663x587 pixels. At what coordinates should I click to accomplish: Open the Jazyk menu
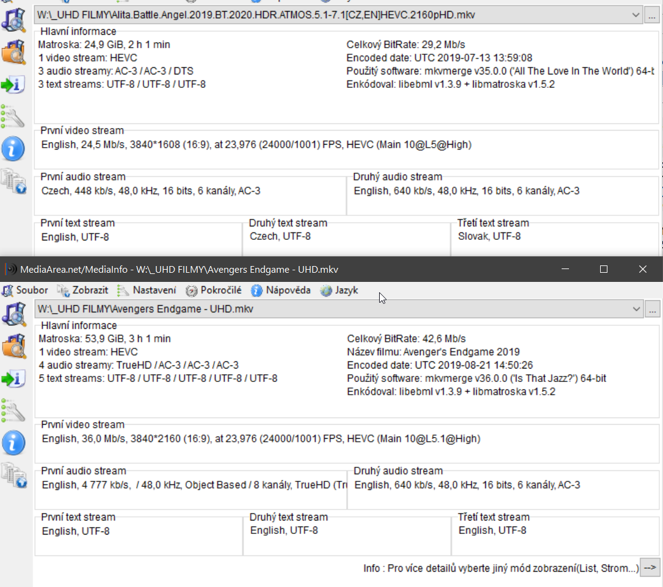click(x=339, y=290)
